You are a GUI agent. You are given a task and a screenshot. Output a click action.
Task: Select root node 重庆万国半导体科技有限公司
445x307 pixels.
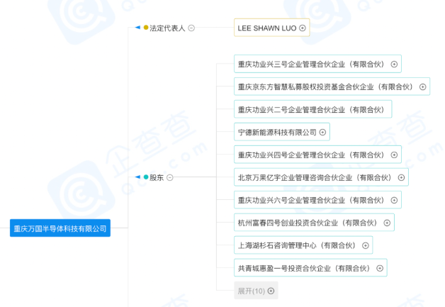60,228
